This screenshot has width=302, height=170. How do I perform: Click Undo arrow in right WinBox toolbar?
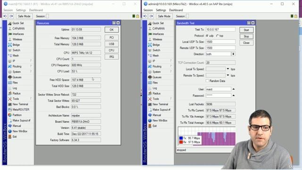(x=145, y=16)
